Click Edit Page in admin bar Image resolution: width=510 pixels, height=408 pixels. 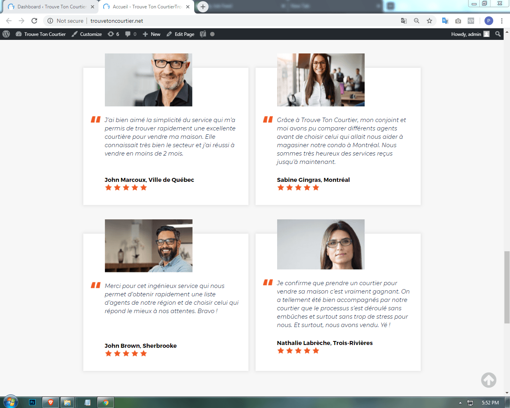(x=180, y=34)
